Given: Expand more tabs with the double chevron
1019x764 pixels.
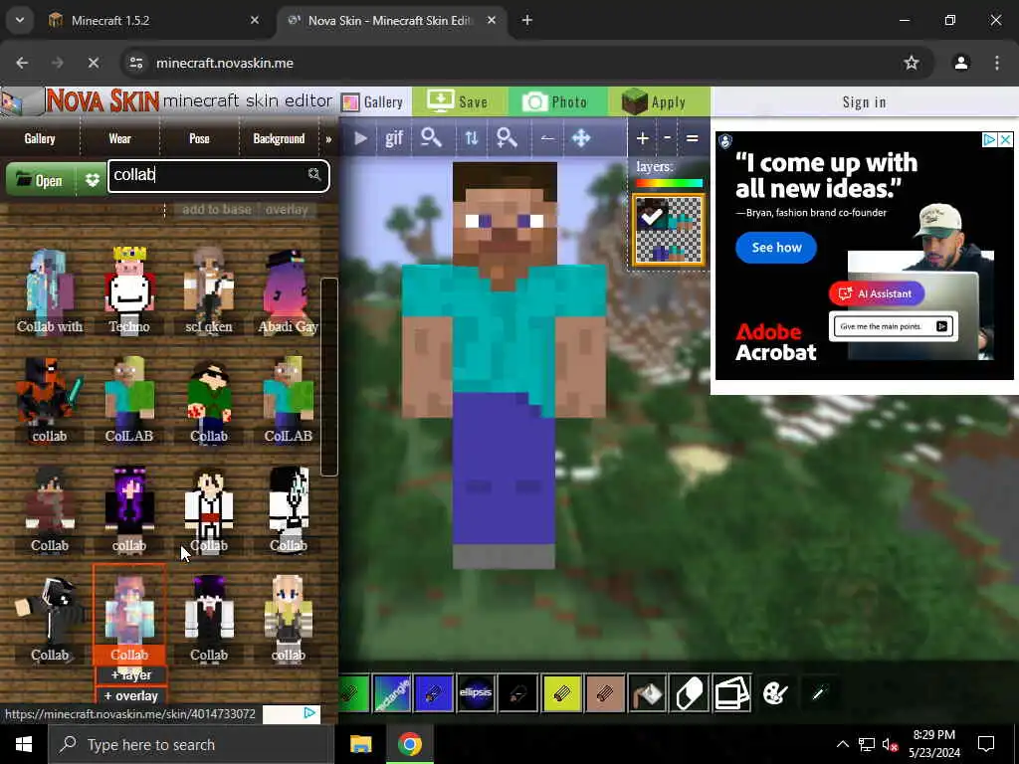Looking at the screenshot, I should click(x=328, y=139).
